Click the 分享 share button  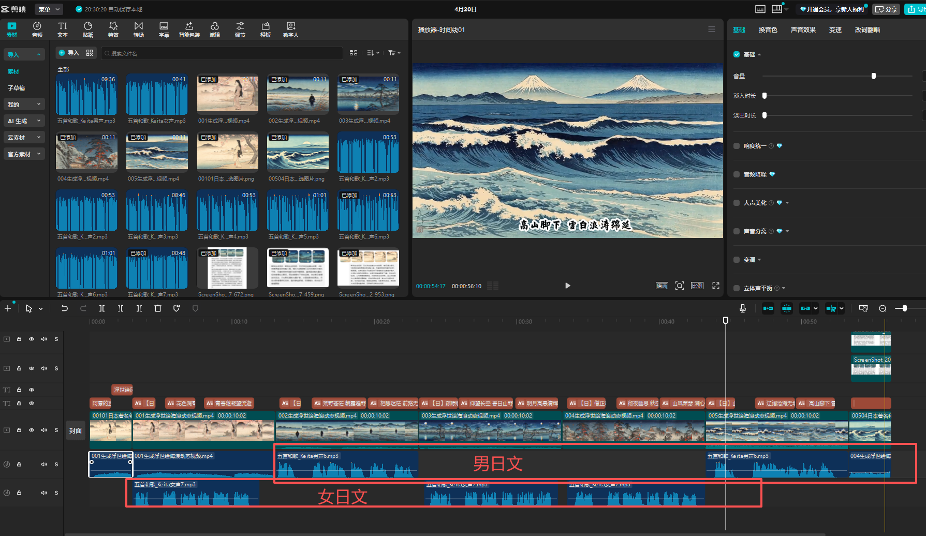coord(886,9)
